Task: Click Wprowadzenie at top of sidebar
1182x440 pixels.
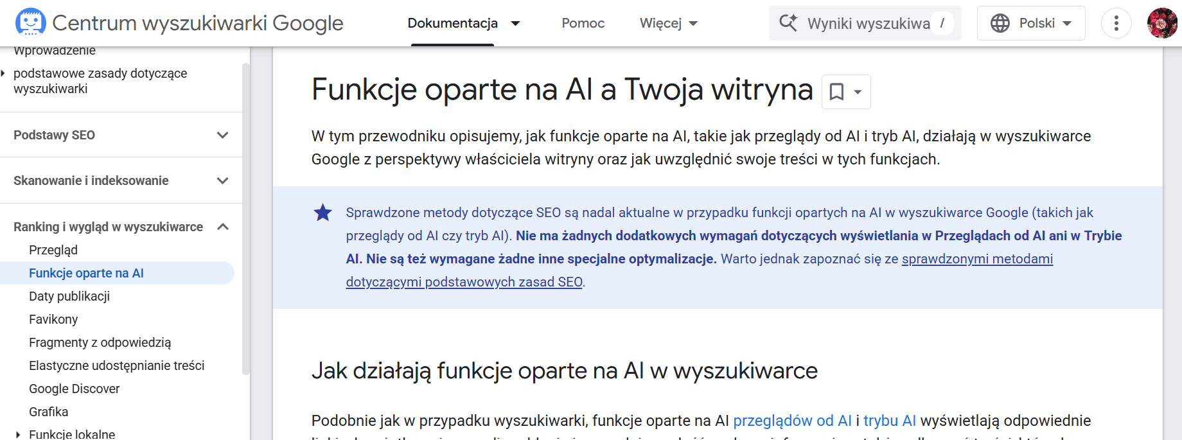Action: [54, 51]
